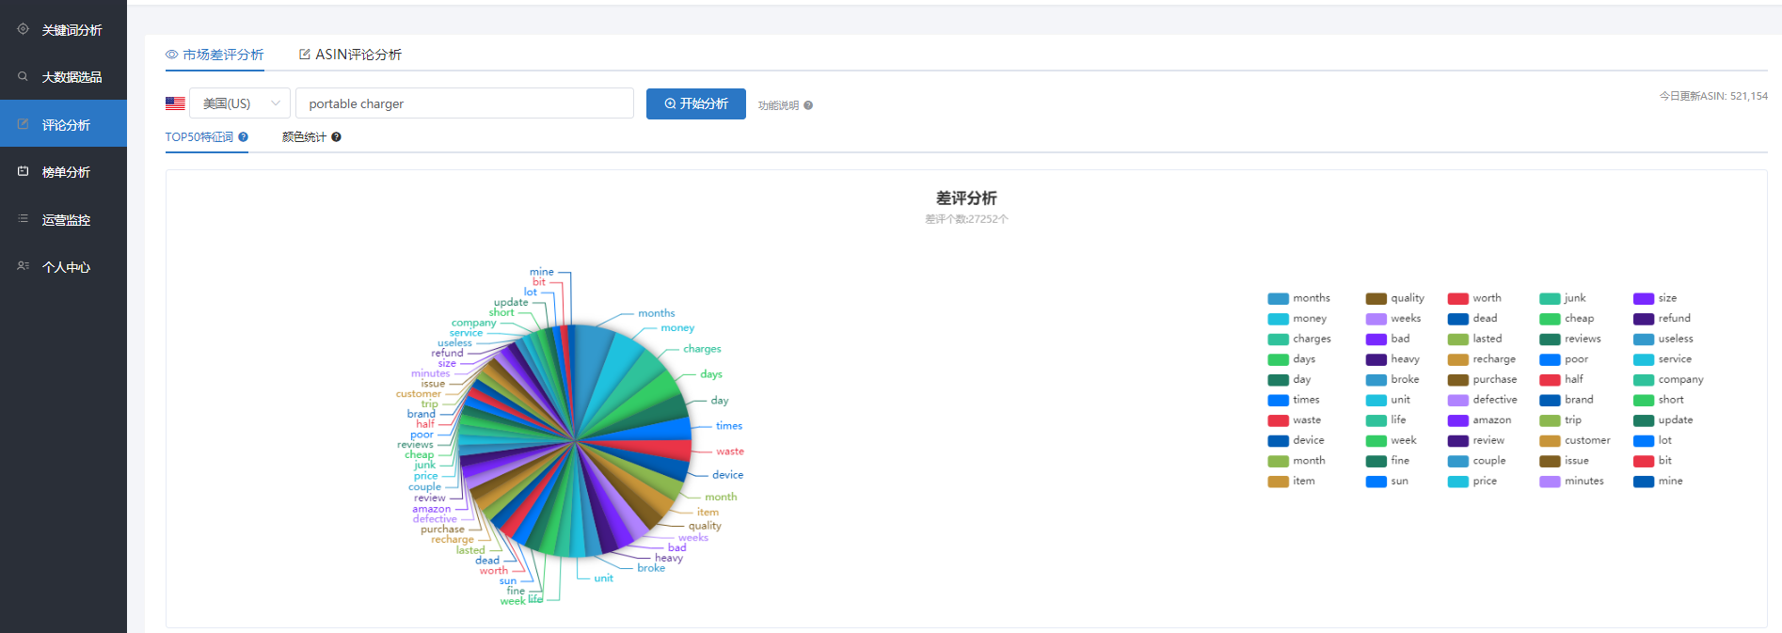
Task: Toggle the item legend entry
Action: coord(1292,482)
